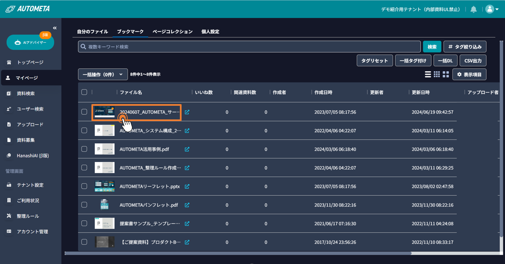505x264 pixels.
Task: Open AUTOMETAリーフレット.pptx external link icon
Action: click(x=187, y=186)
